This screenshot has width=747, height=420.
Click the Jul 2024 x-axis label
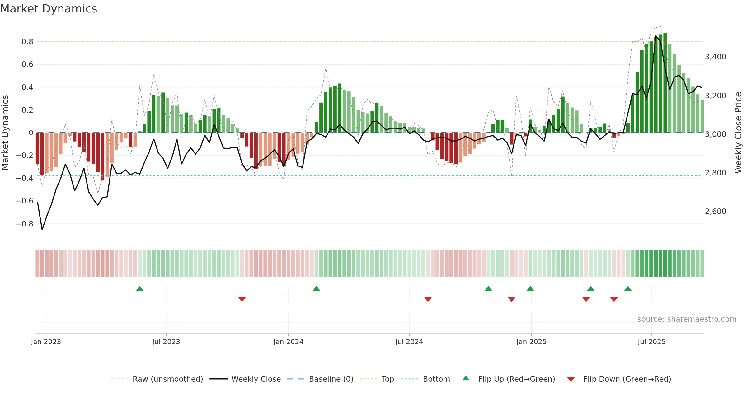(x=409, y=342)
